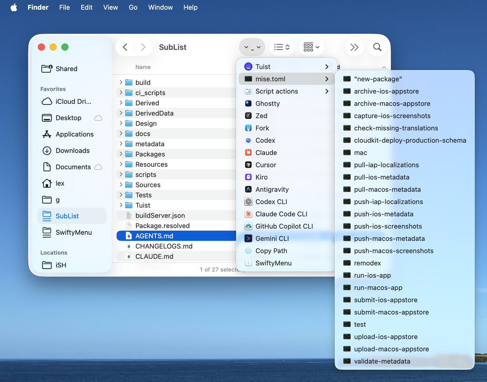Run check-missing-translations task
This screenshot has width=487, height=382.
pyautogui.click(x=405, y=128)
